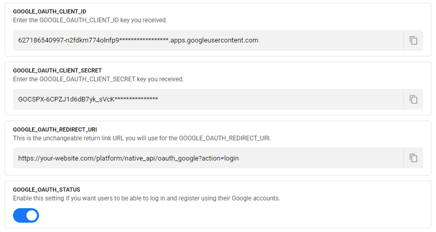436x232 pixels.
Task: Focus the client ID input field
Action: 208,40
